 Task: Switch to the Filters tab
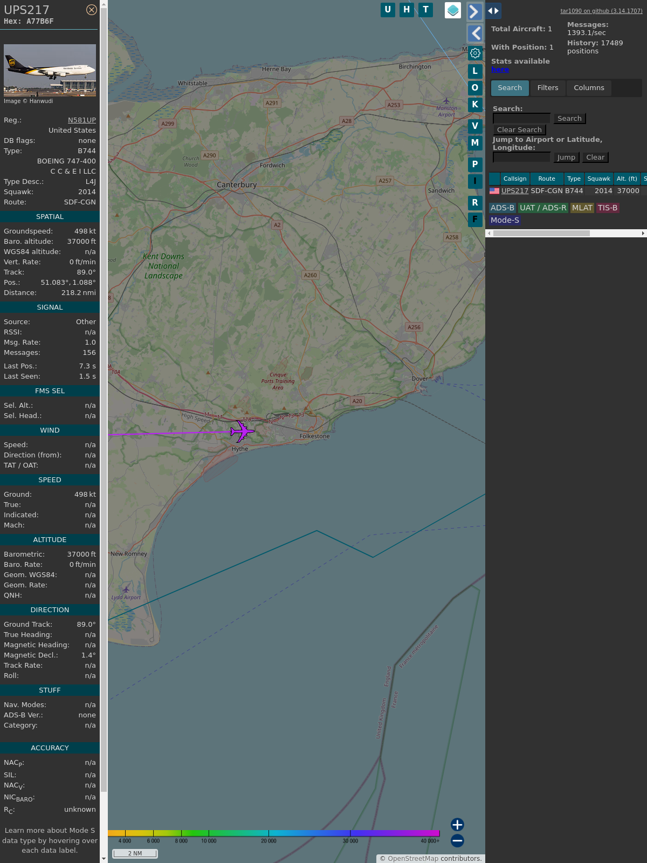[x=548, y=88]
